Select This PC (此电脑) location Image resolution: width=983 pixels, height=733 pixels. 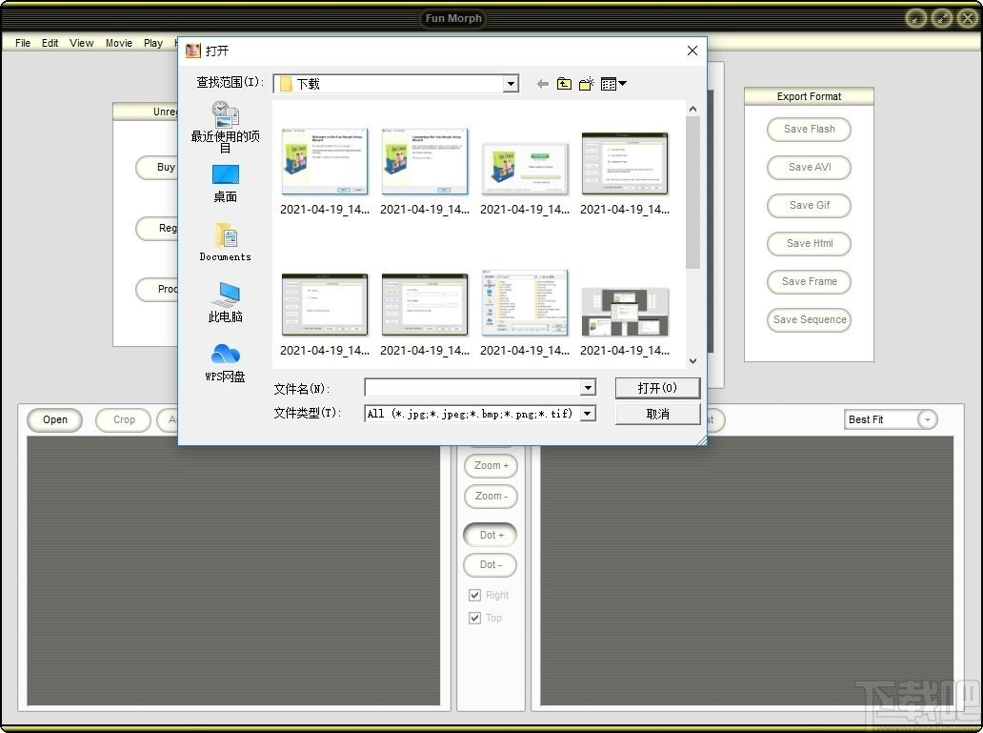(x=225, y=302)
